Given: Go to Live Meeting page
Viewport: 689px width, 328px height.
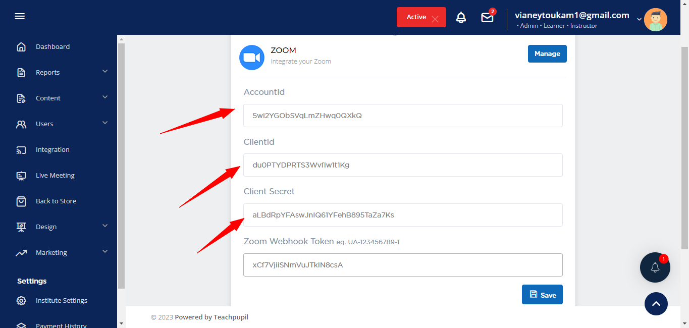Looking at the screenshot, I should (55, 176).
